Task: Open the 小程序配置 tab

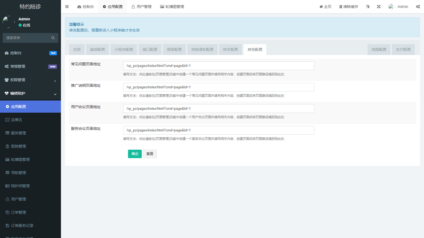Action: pos(124,49)
